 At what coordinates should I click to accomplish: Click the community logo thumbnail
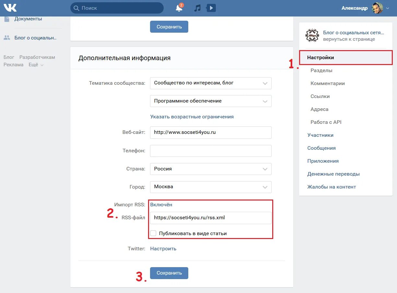(x=312, y=36)
